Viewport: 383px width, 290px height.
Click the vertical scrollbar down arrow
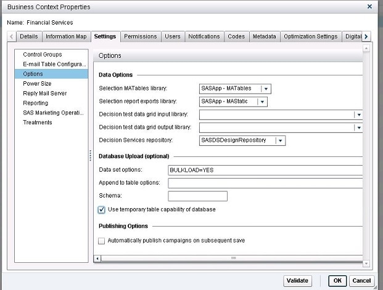[366, 263]
